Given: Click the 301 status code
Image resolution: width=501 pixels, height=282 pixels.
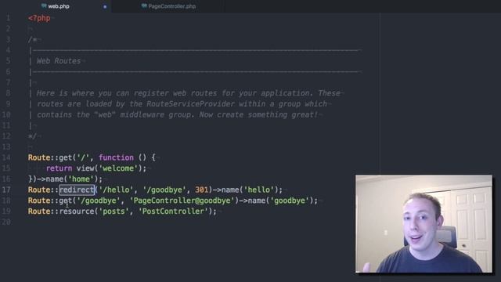Looking at the screenshot, I should point(202,190).
